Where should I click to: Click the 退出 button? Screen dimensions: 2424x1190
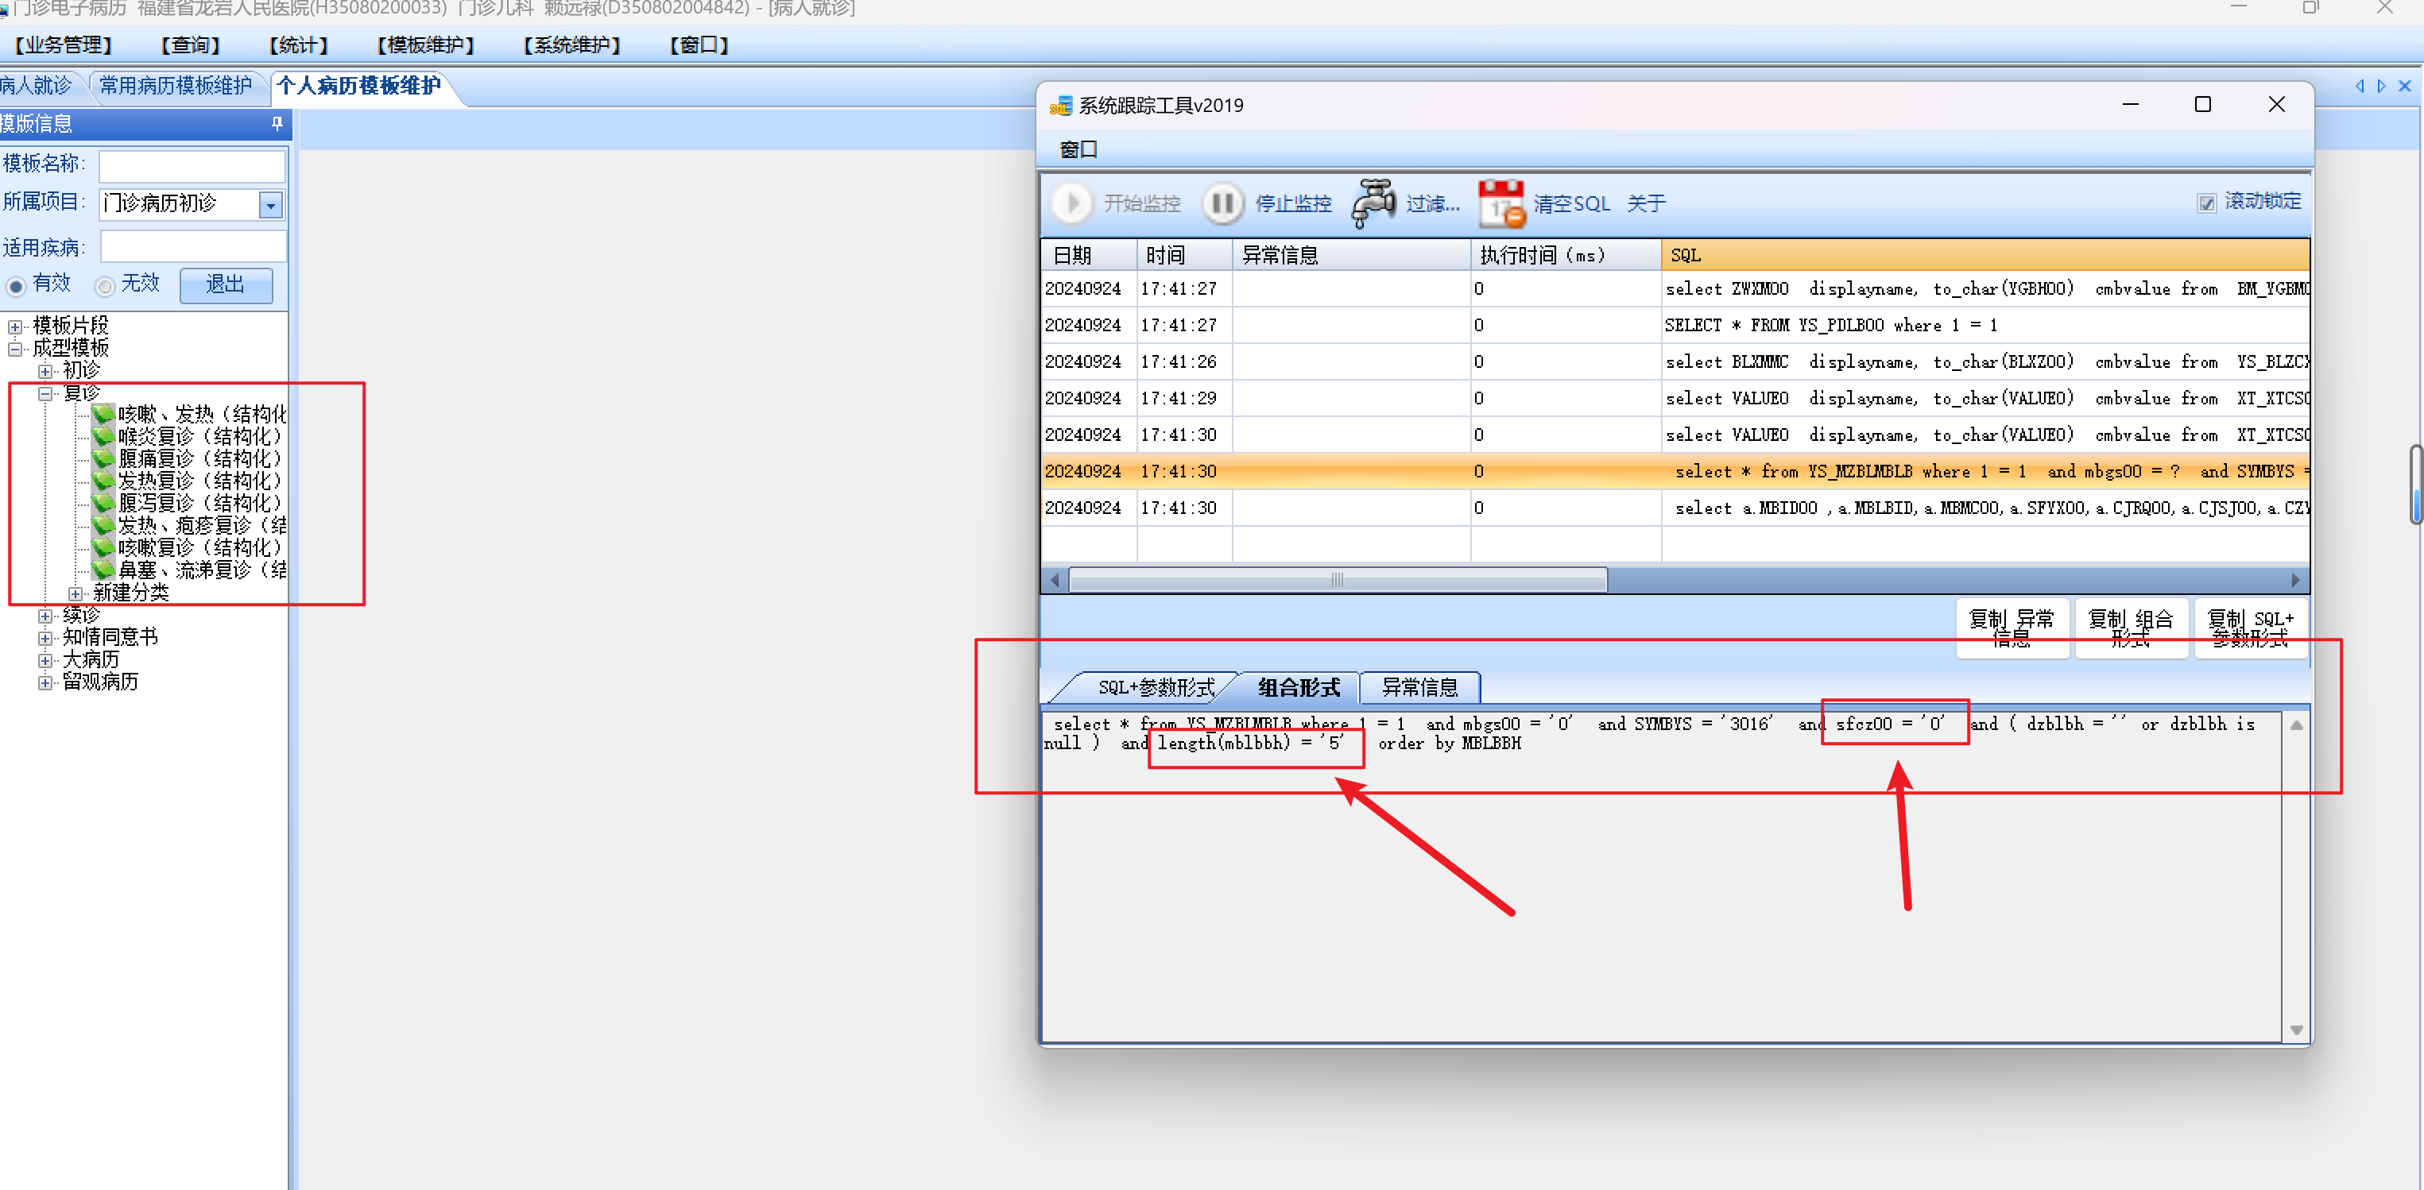pos(226,285)
